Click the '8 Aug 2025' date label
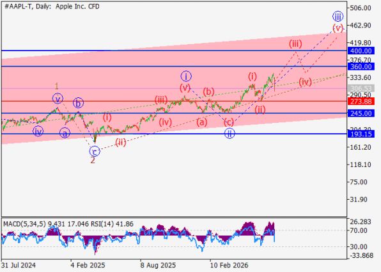This screenshot has height=272, width=381. [x=158, y=265]
